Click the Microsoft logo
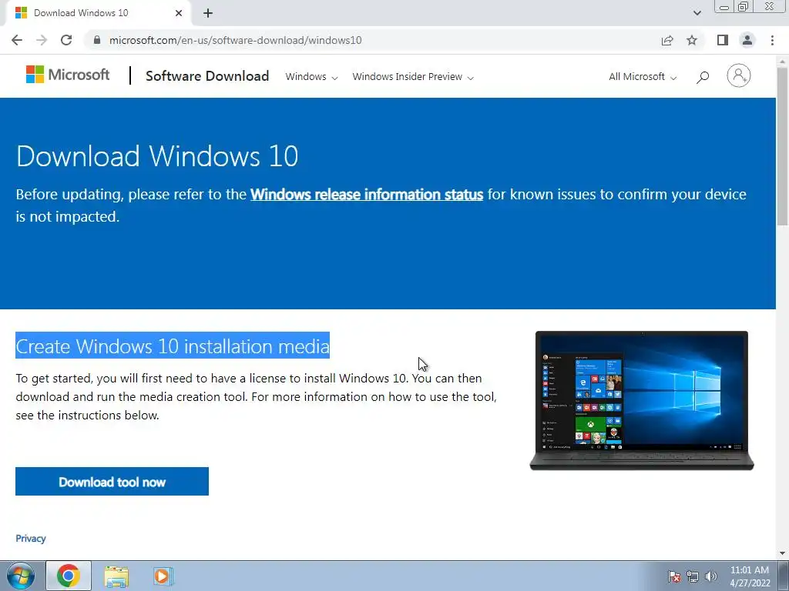This screenshot has height=591, width=789. [68, 75]
